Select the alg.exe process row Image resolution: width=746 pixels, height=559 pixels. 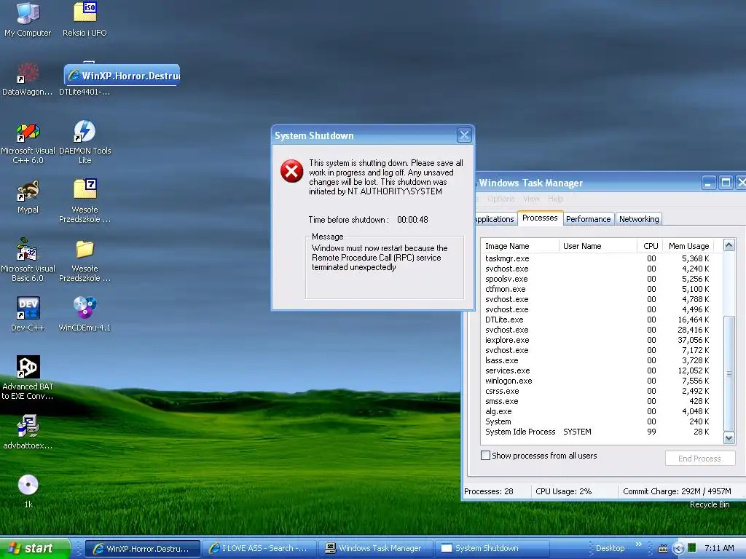pyautogui.click(x=601, y=411)
